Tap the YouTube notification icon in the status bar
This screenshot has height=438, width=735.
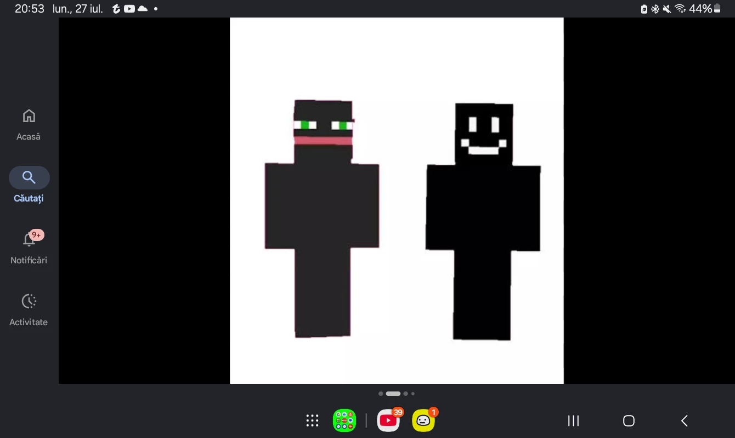click(129, 9)
